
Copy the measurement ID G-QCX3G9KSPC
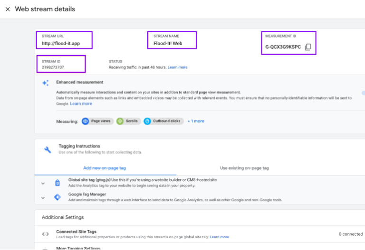point(308,47)
